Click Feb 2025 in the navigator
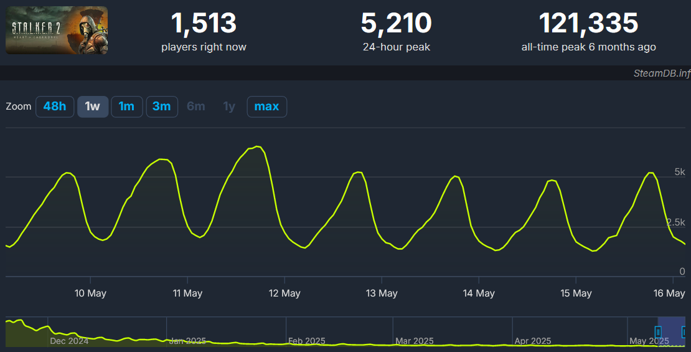The image size is (691, 352). [x=307, y=341]
